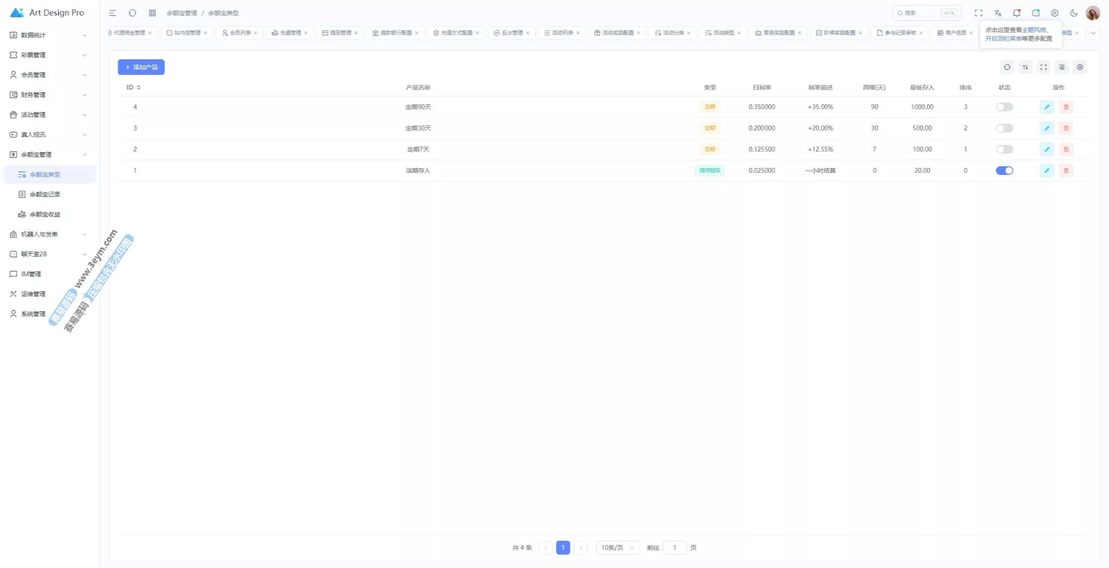Turn on status switch for 定期7天
This screenshot has width=1109, height=568.
click(1004, 149)
